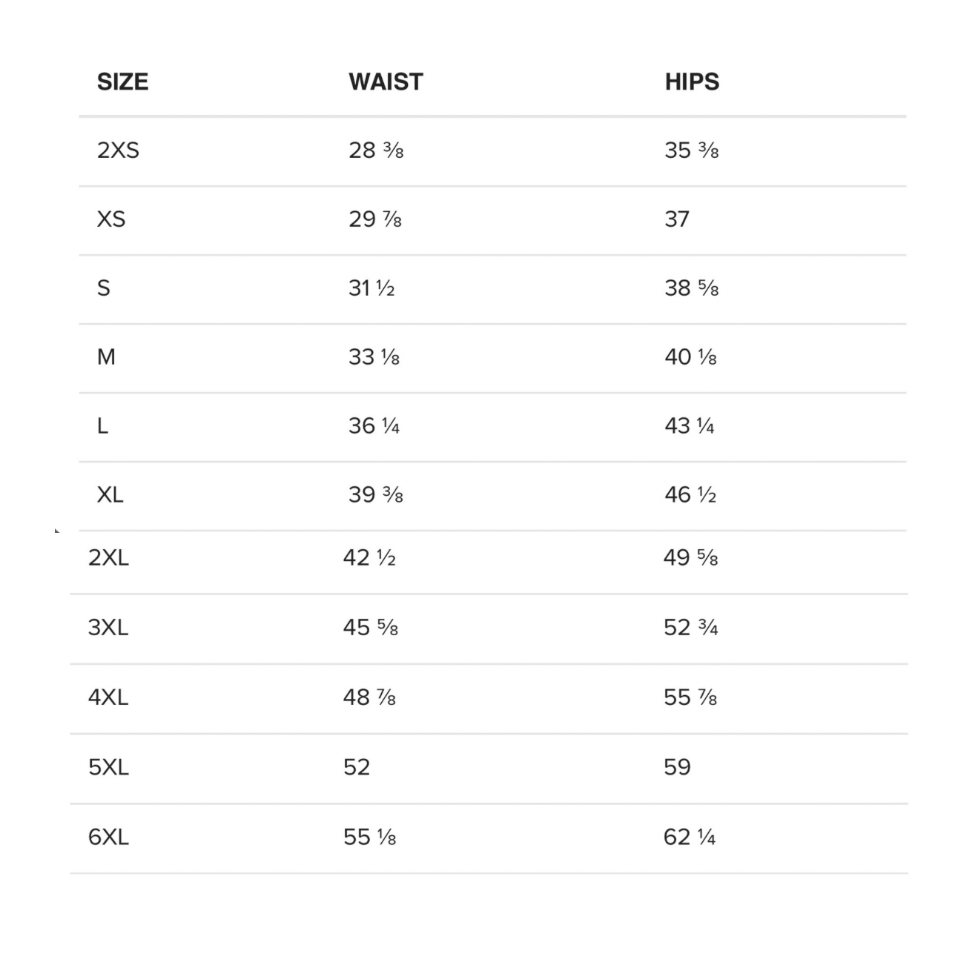978x962 pixels.
Task: Select the 6XL size label
Action: point(108,837)
